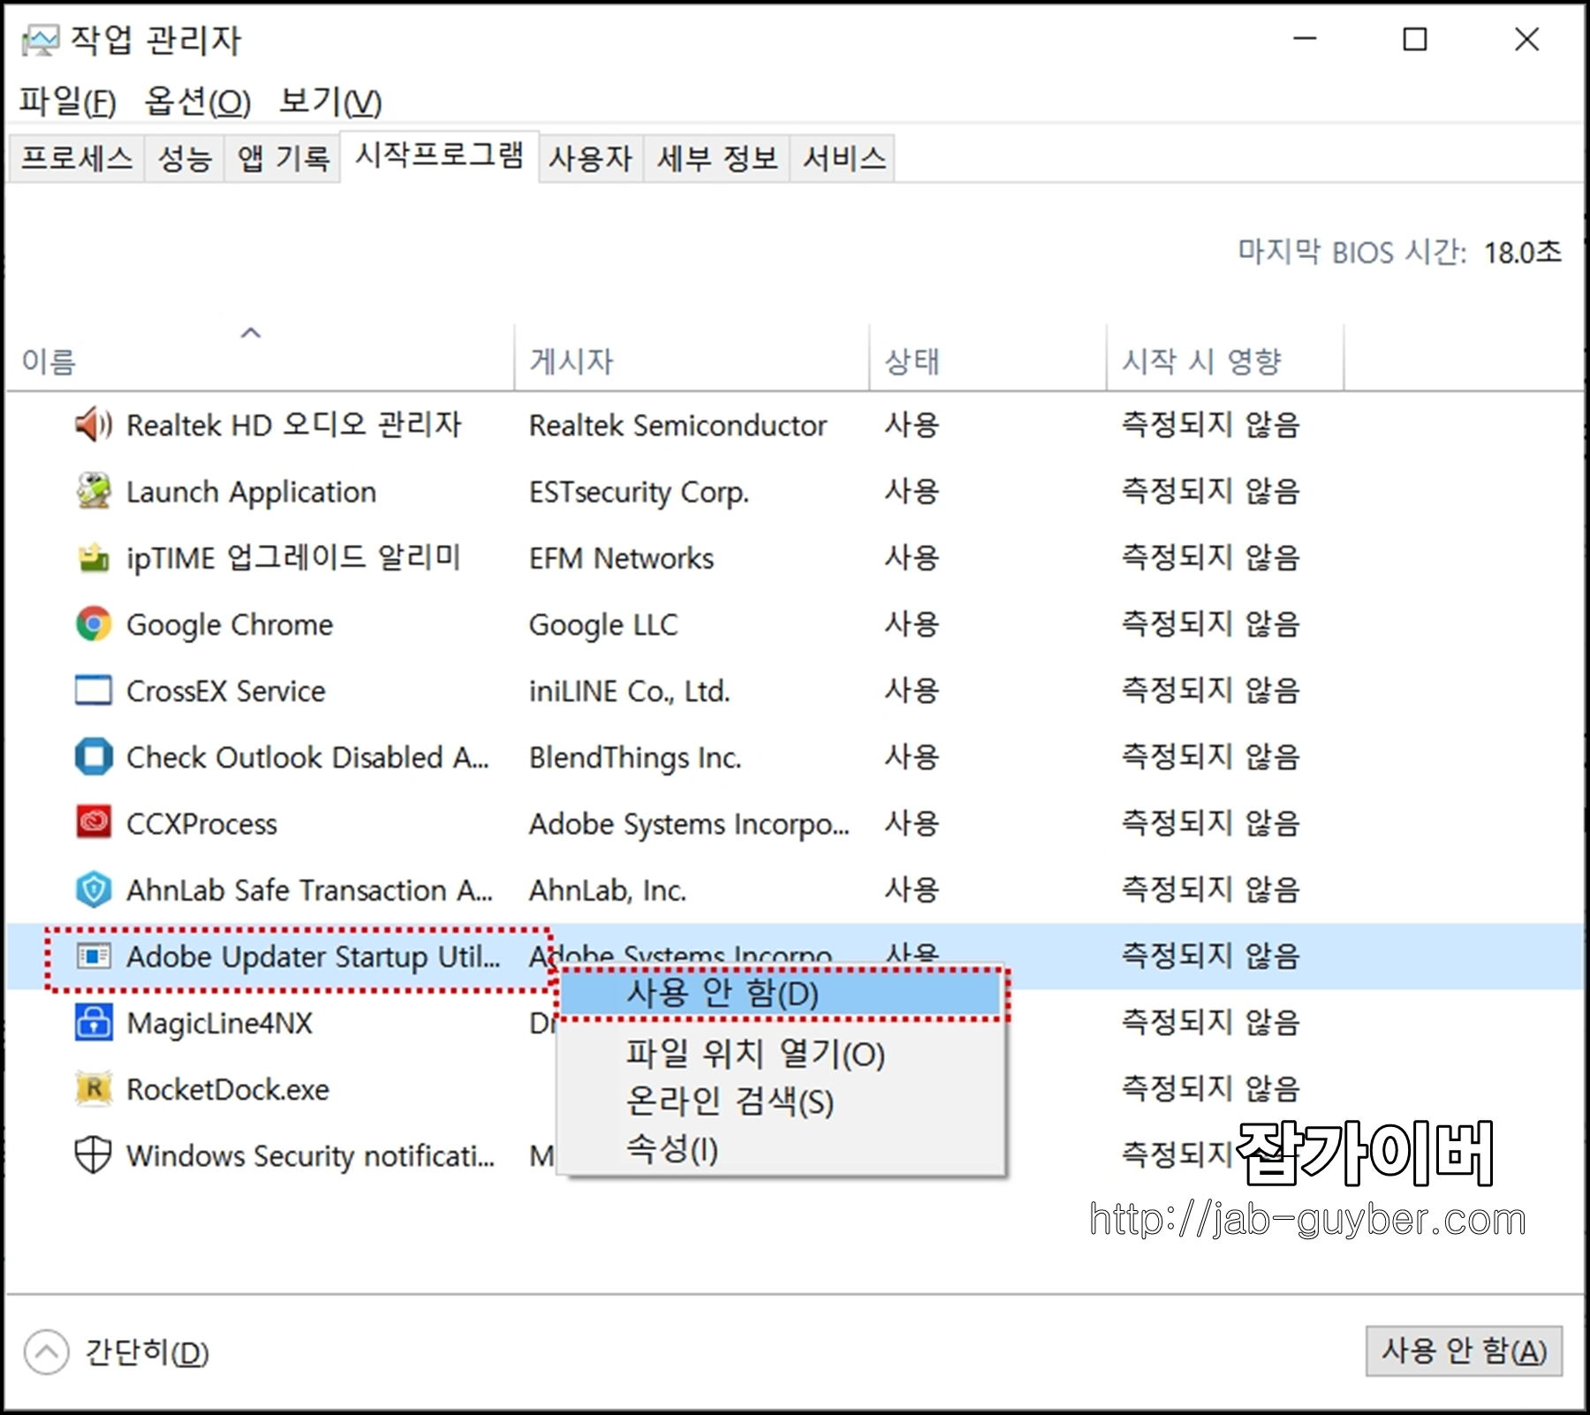Switch to the 성능 tab
The image size is (1590, 1415).
click(185, 159)
